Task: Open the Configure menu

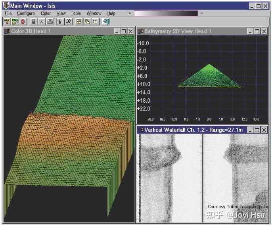Action: pyautogui.click(x=26, y=13)
